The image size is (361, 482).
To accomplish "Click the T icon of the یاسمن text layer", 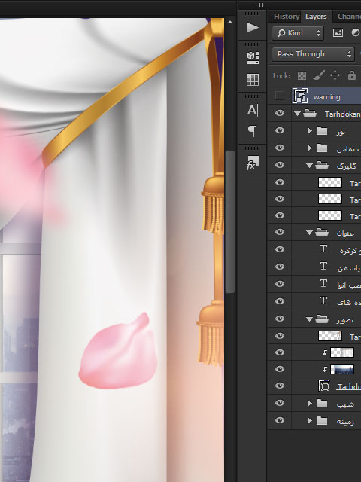I will tap(323, 266).
